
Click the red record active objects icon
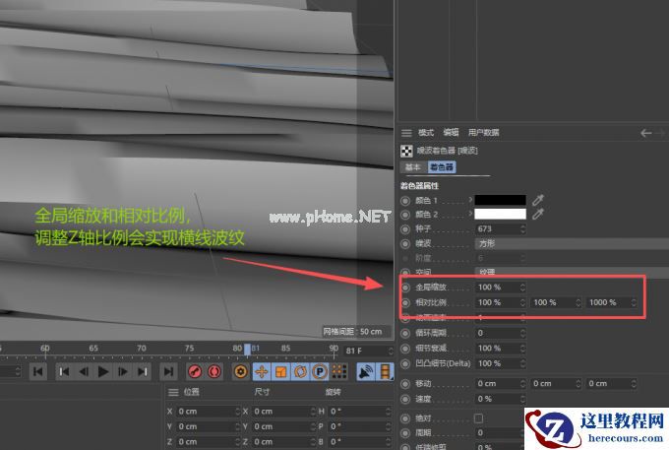(195, 371)
